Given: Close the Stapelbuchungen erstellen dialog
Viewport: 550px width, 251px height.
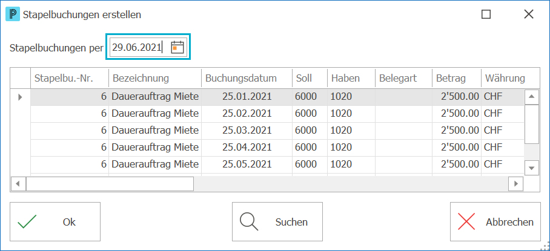Looking at the screenshot, I should tap(529, 15).
